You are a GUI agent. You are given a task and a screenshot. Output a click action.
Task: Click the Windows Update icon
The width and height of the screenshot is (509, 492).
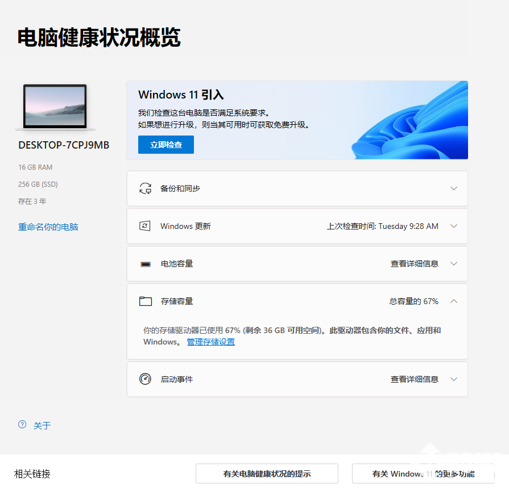145,226
